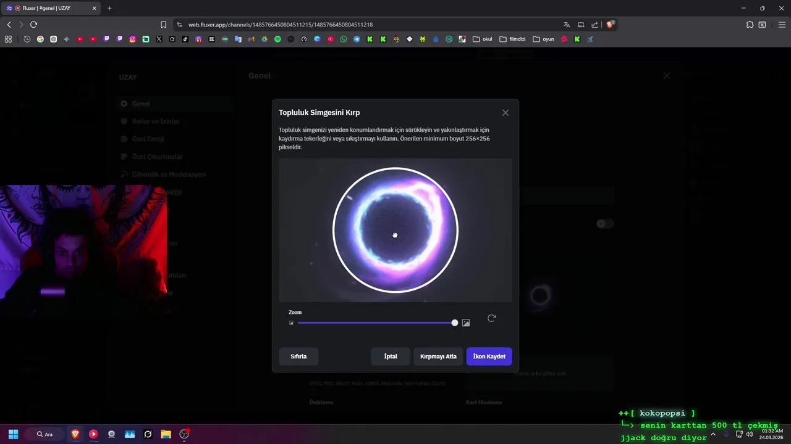
Task: Select Genel in the UZAY settings sidebar
Action: [x=174, y=104]
